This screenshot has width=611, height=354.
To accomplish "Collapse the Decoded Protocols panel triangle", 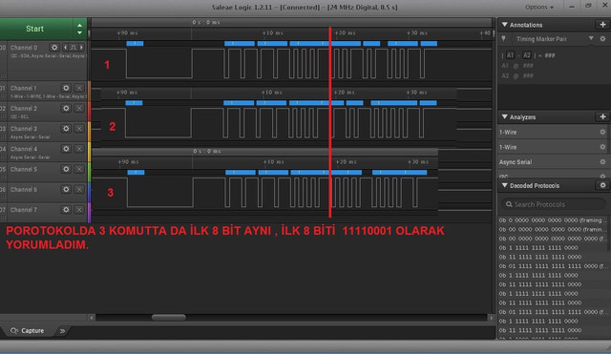I will (505, 185).
